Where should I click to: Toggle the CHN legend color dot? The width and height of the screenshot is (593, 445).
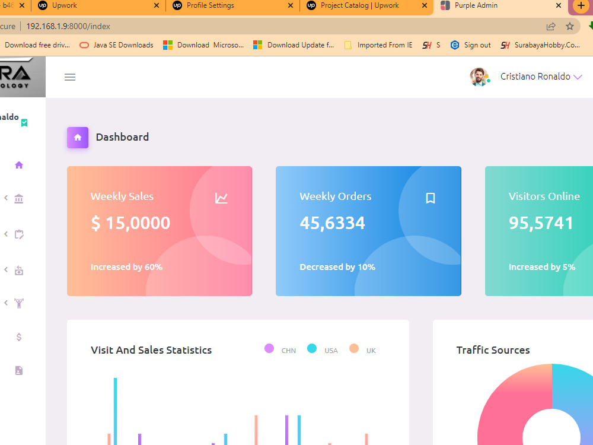click(269, 348)
